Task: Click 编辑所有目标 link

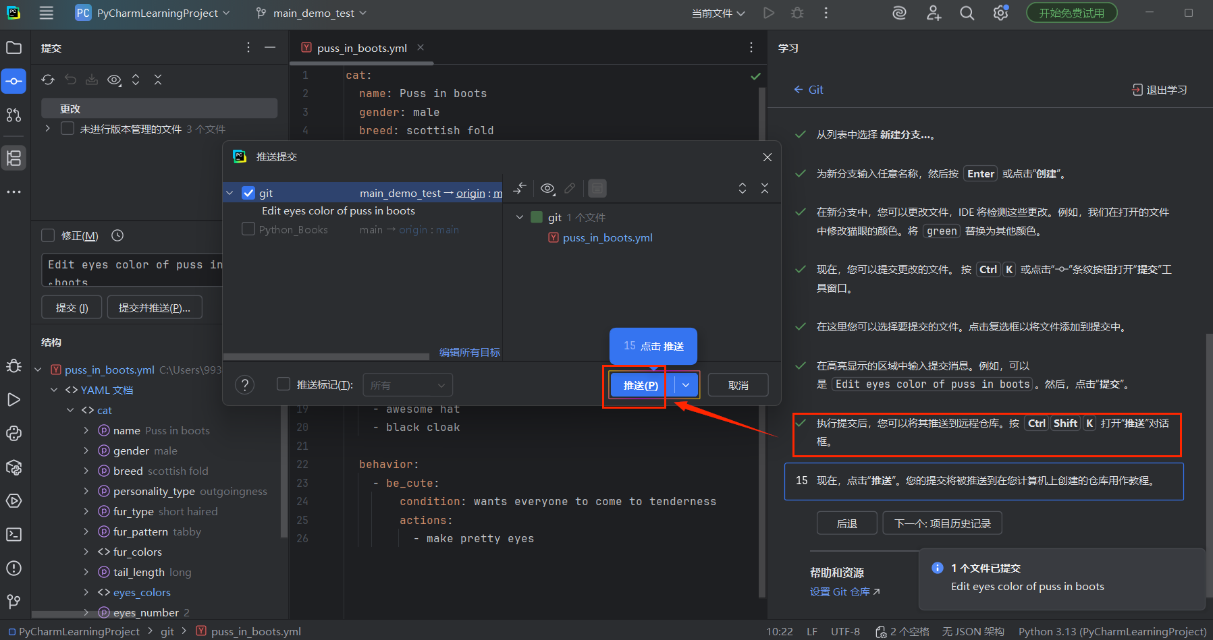Action: pyautogui.click(x=469, y=352)
